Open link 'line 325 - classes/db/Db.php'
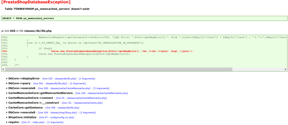 [60, 79]
